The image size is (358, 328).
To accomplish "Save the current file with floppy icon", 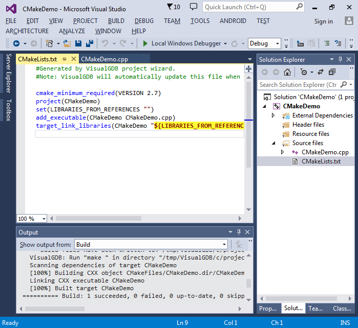I will pos(78,43).
